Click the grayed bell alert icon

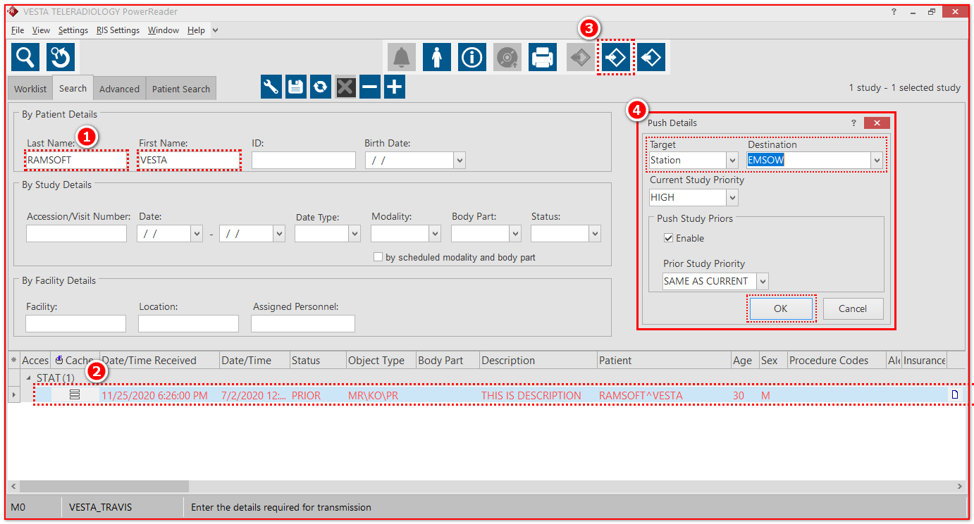tap(402, 57)
